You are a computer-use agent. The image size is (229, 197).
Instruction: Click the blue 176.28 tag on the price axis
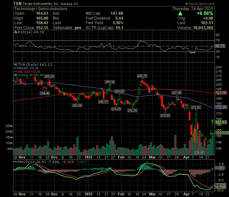point(221,107)
